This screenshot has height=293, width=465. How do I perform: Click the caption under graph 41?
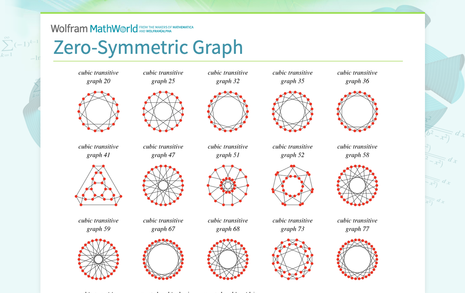coord(98,151)
